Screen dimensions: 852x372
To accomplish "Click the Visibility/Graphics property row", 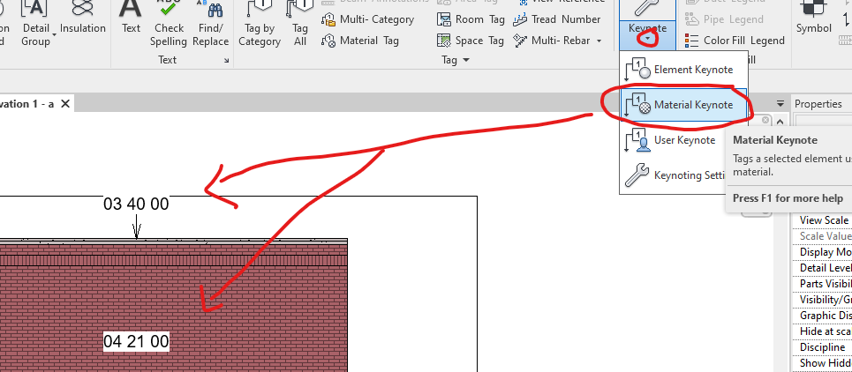I will (x=822, y=300).
